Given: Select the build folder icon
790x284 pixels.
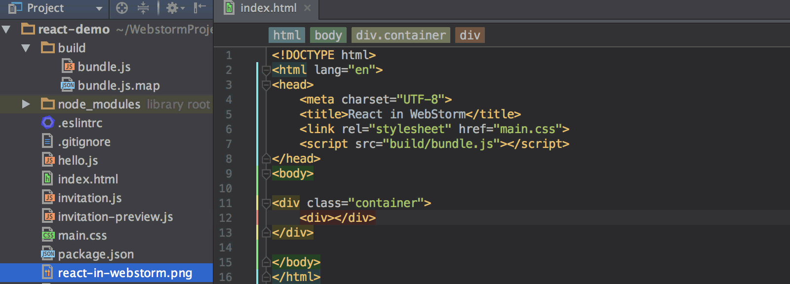Looking at the screenshot, I should (48, 47).
